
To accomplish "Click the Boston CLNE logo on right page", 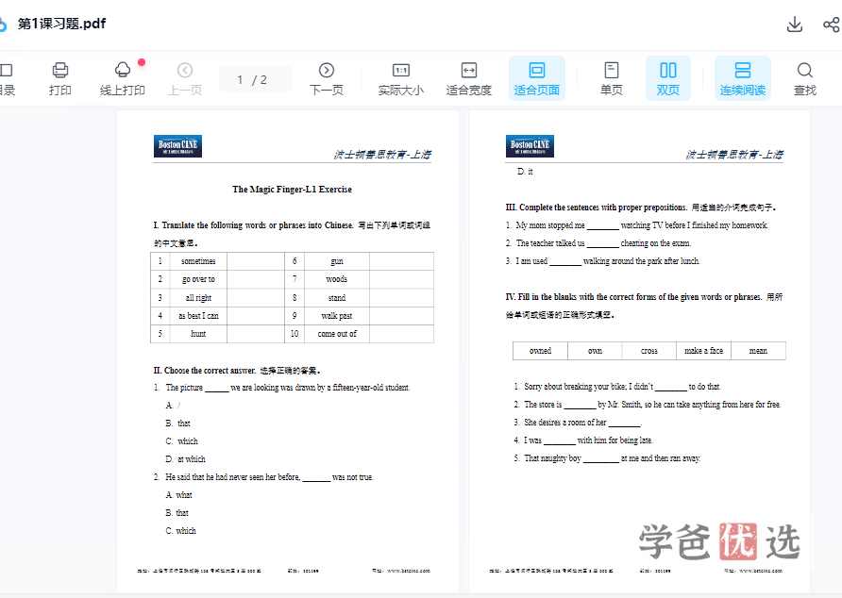I will click(x=530, y=146).
